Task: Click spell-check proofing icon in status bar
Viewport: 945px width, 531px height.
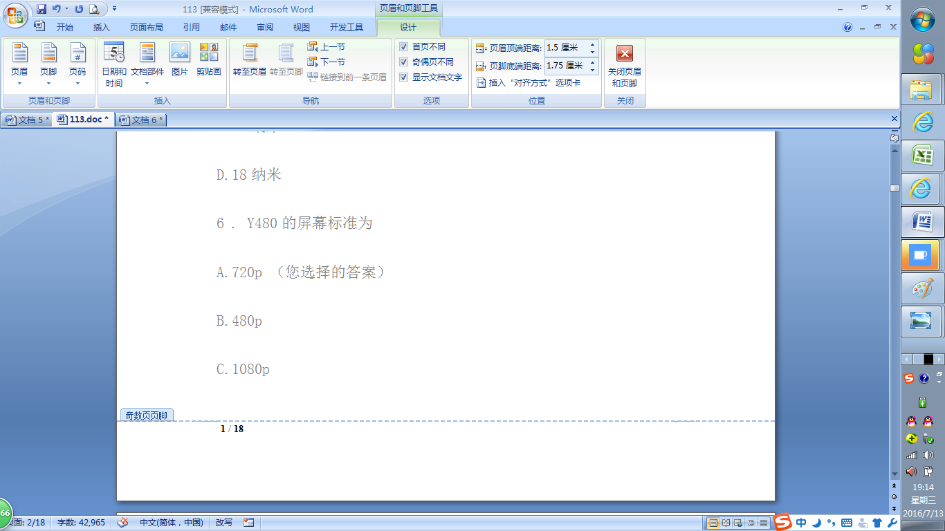Action: (x=122, y=523)
